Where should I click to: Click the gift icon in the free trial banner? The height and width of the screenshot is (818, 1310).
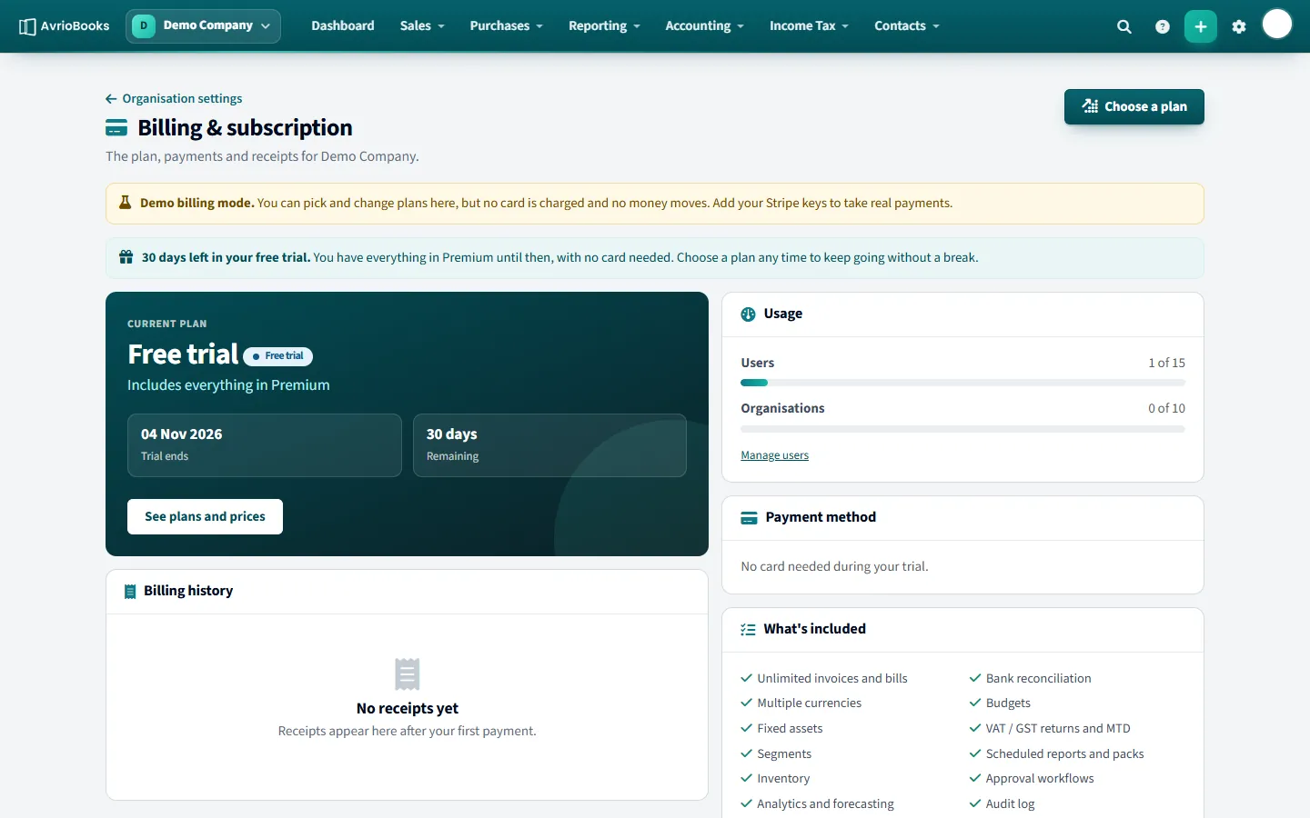[126, 257]
